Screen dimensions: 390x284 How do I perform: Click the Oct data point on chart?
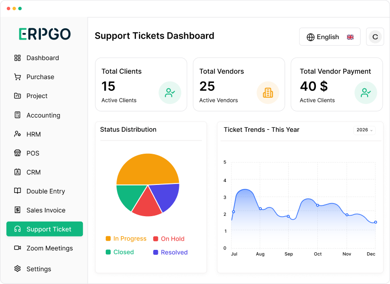click(x=318, y=205)
